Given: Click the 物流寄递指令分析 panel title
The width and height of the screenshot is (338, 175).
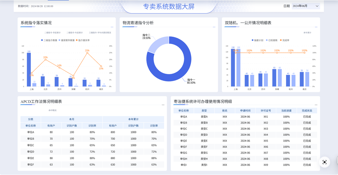Looking at the screenshot, I should 138,23.
